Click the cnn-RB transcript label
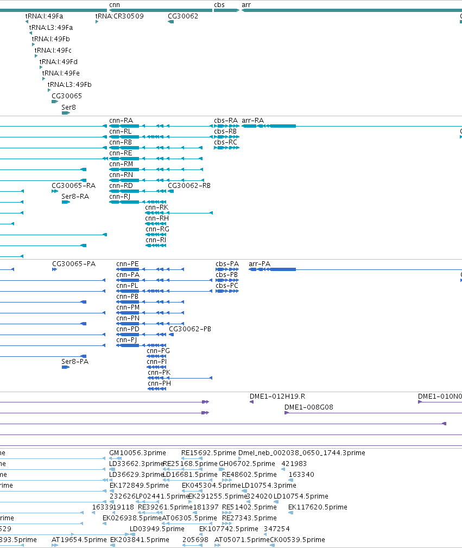Image resolution: width=462 pixels, height=548 pixels. pos(121,142)
